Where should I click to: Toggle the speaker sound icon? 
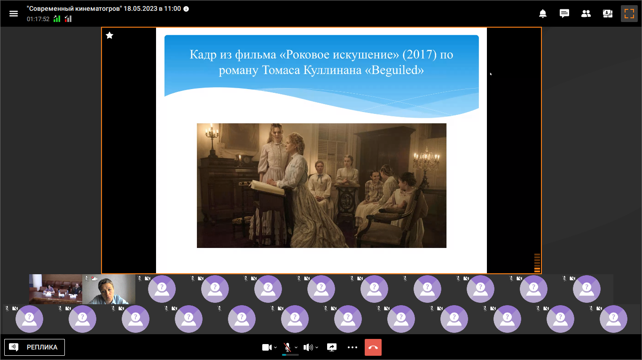pyautogui.click(x=308, y=347)
